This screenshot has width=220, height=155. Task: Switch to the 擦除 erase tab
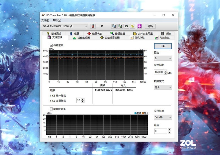pos(166,34)
